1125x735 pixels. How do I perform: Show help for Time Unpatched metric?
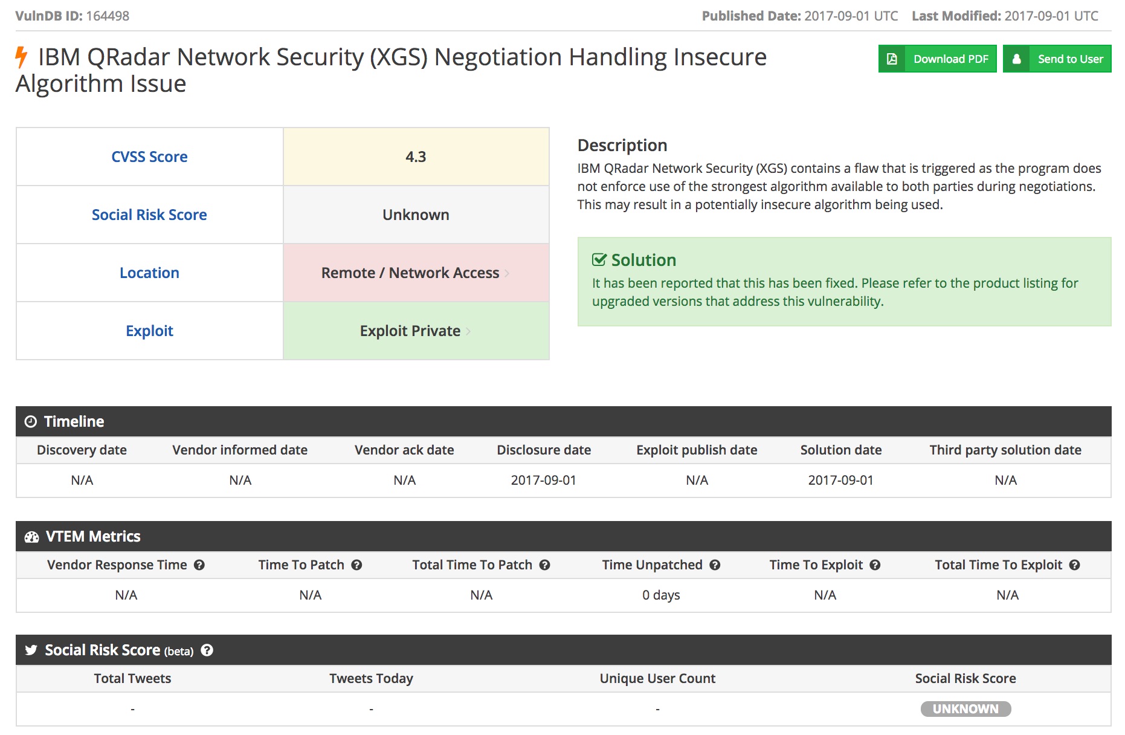point(715,565)
